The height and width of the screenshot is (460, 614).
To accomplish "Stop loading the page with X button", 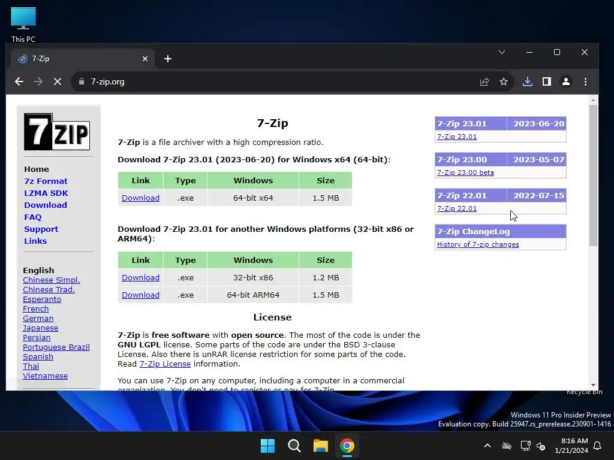I will 57,81.
